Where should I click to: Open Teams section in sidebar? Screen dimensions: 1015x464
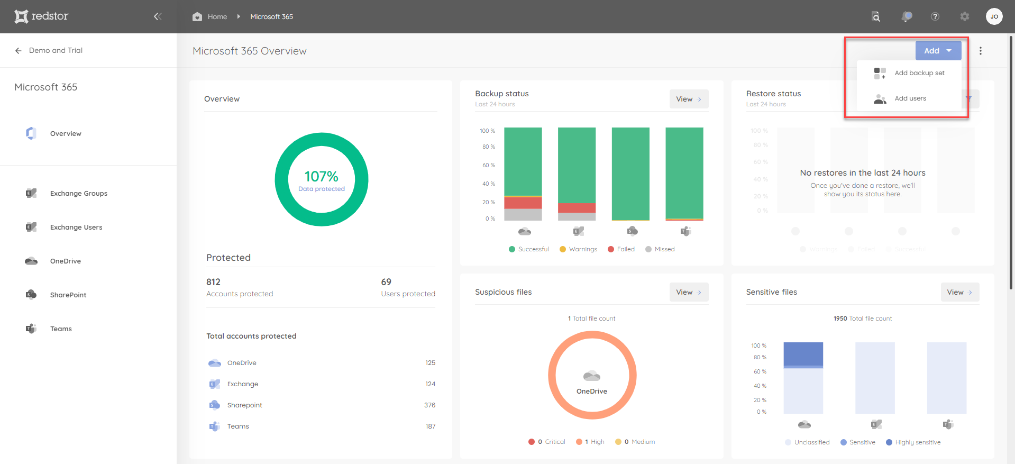61,329
